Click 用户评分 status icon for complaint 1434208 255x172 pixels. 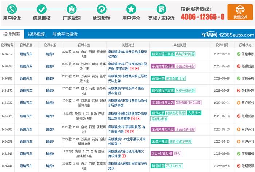click(239, 129)
